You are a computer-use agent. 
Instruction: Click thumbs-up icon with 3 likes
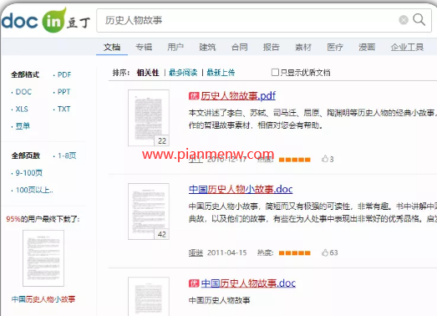[x=325, y=159]
